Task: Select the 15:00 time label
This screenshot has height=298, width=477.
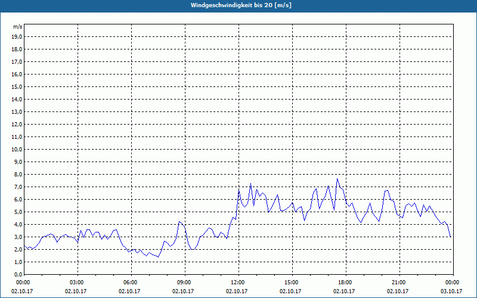Action: click(291, 283)
